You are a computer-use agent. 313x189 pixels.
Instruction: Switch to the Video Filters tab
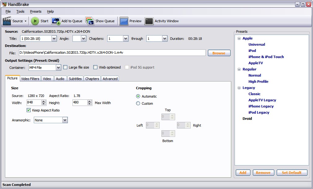[30, 79]
